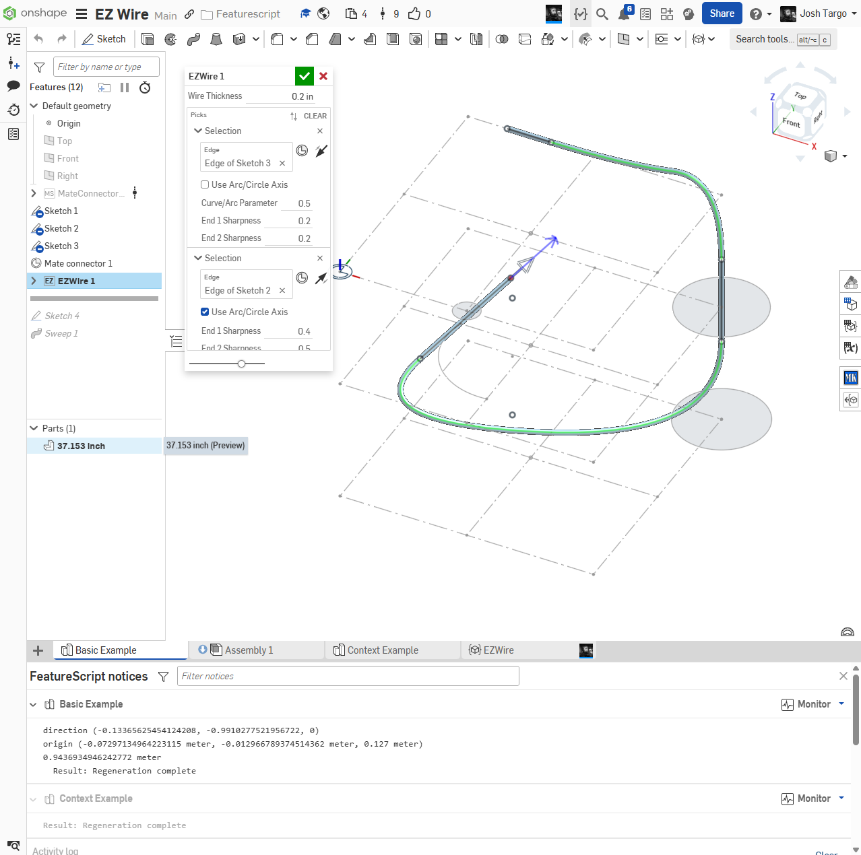This screenshot has width=861, height=855.
Task: Cancel the EZWire 1 dialog red X
Action: [323, 76]
